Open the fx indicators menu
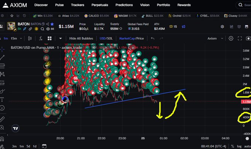 [x=41, y=38]
